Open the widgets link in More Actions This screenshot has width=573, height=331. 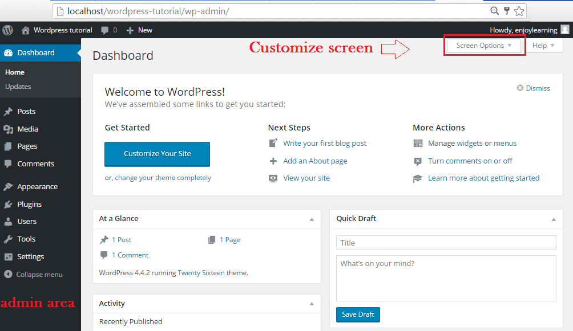470,144
